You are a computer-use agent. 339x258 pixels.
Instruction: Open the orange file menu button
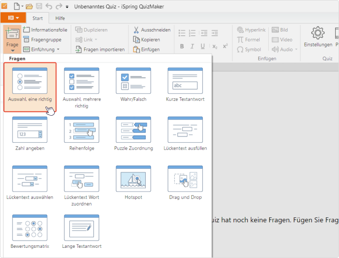pyautogui.click(x=13, y=18)
